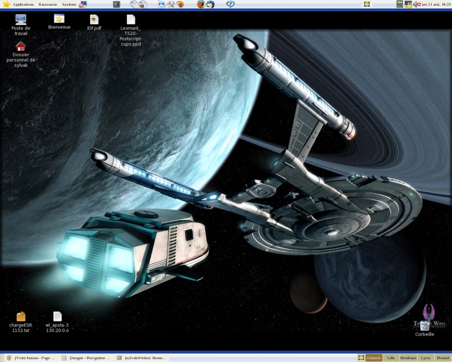Image resolution: width=452 pixels, height=362 pixels.
Task: Switch to Votre bureau window in taskbar
Action: coord(31,358)
